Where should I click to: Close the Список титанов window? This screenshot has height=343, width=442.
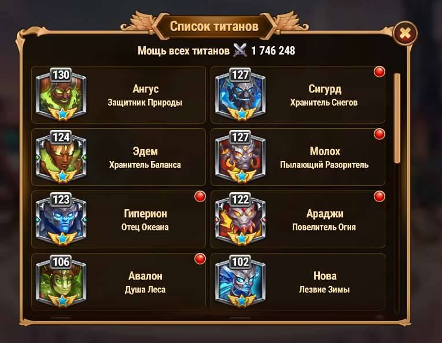[405, 33]
